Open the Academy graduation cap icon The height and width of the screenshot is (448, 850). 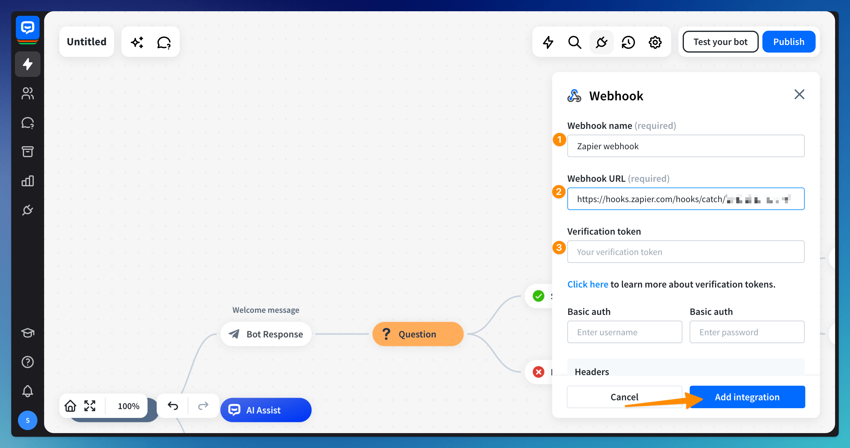coord(27,333)
